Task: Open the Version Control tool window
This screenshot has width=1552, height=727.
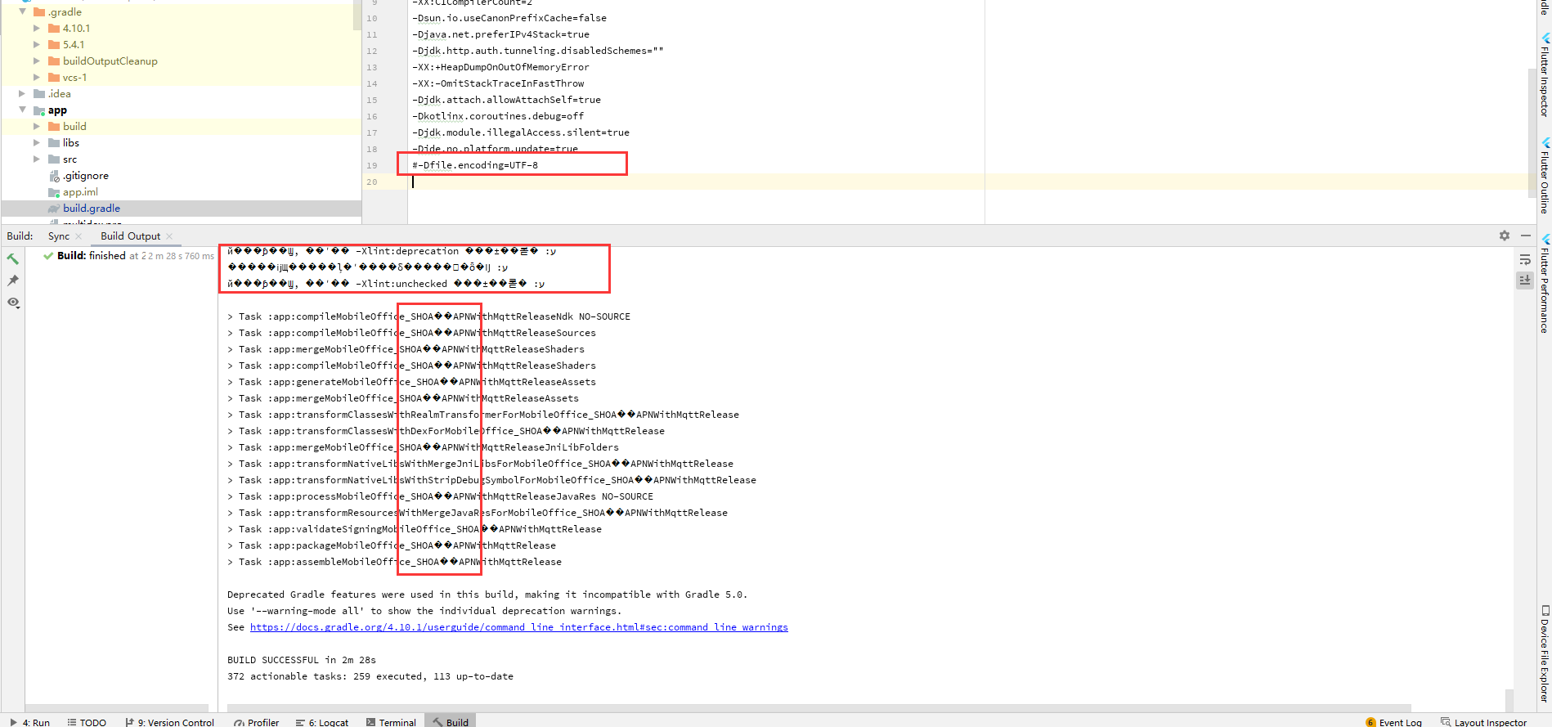Action: 170,722
